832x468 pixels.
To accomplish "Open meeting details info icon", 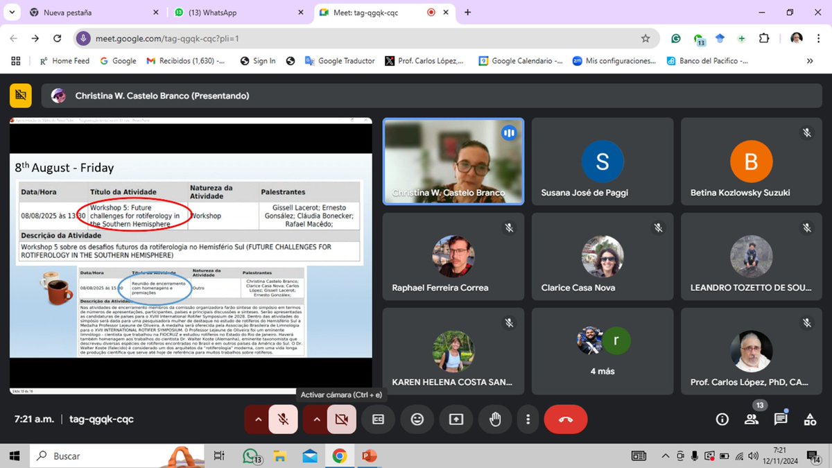I will point(722,419).
